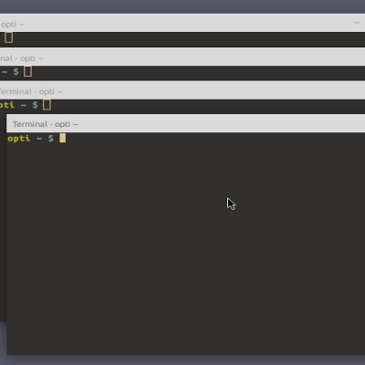Raise the rearmost window titled only "opti ~"
365x365 pixels.
click(182, 23)
